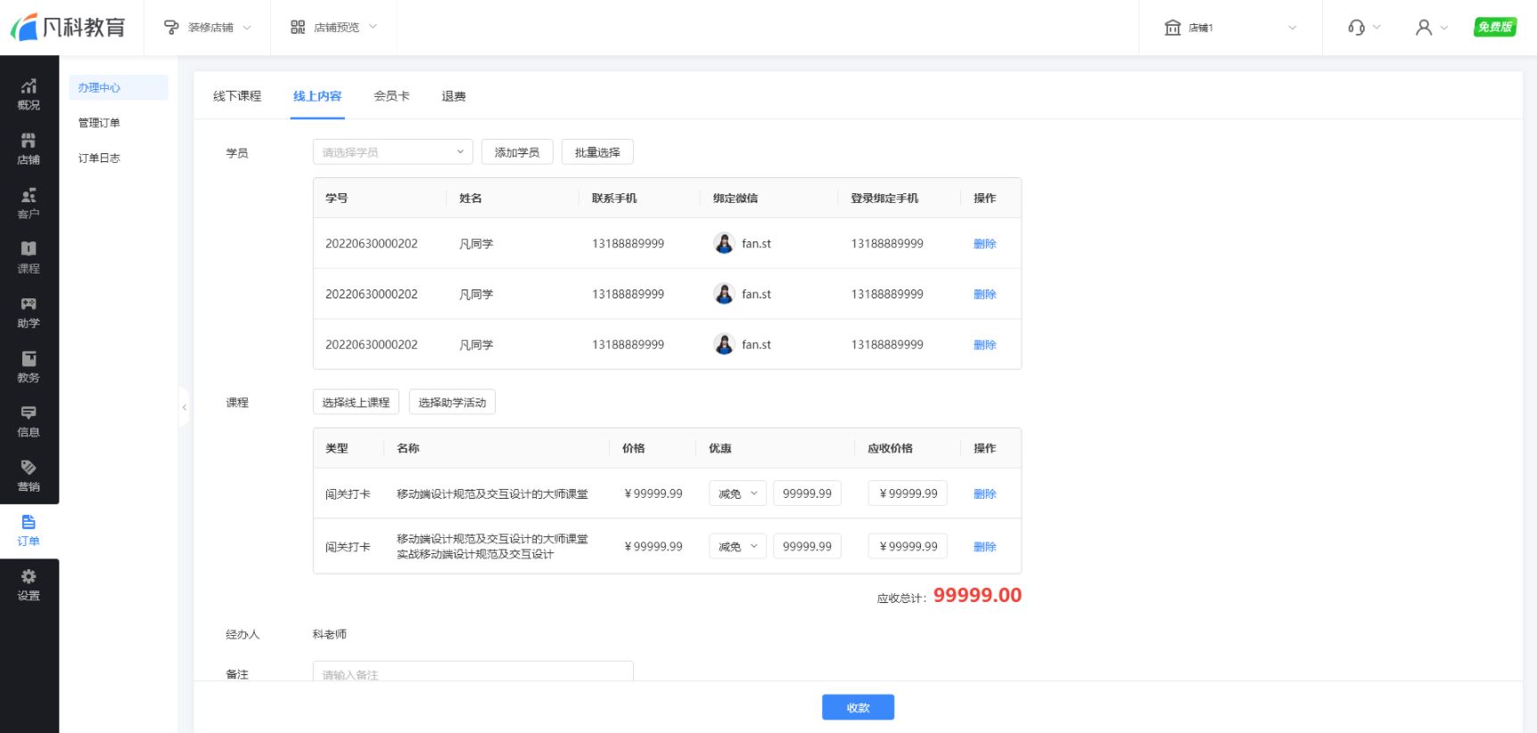Click the 免费版 green badge

tap(1495, 27)
